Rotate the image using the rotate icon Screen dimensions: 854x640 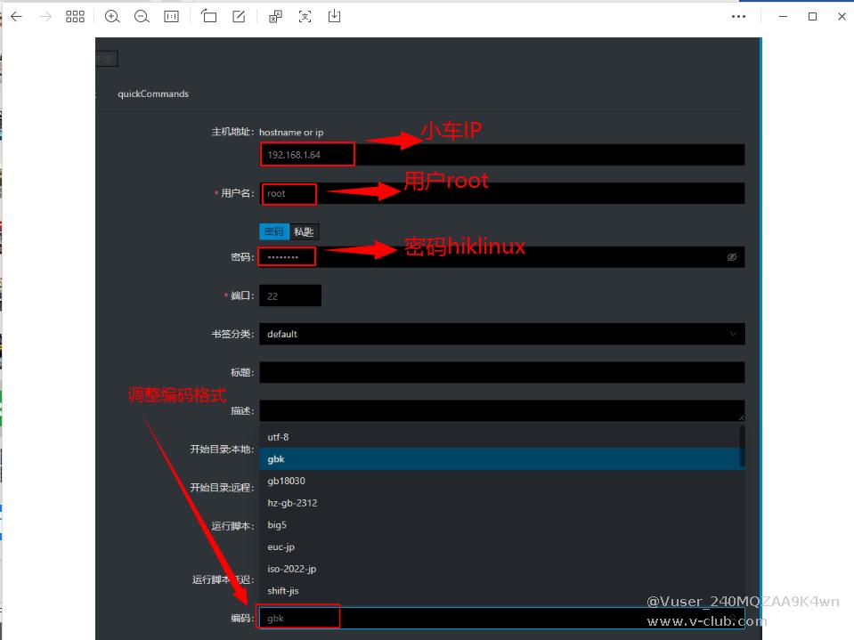(x=208, y=16)
